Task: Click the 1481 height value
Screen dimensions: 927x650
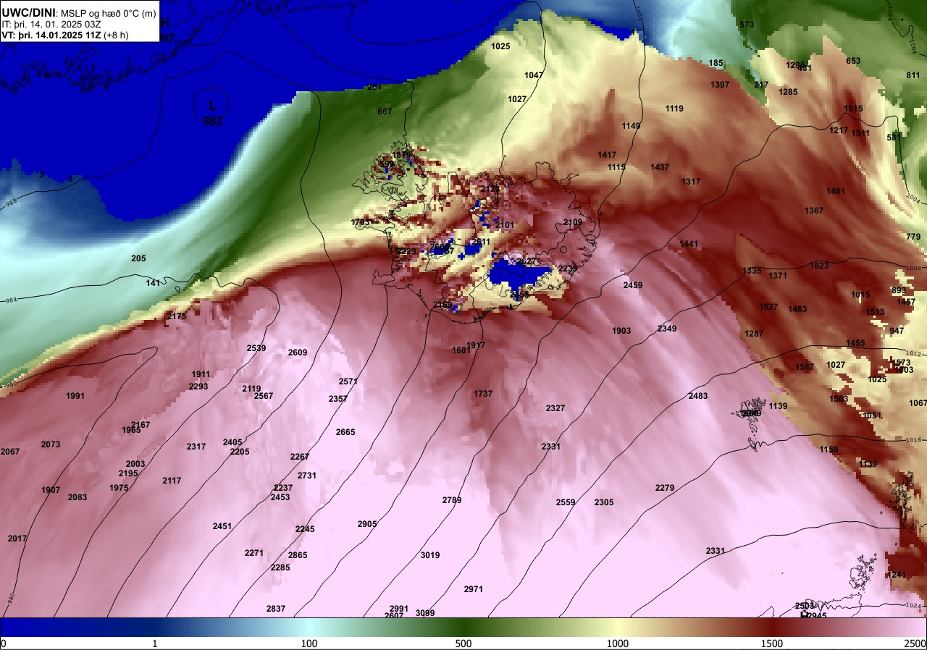Action: (836, 191)
